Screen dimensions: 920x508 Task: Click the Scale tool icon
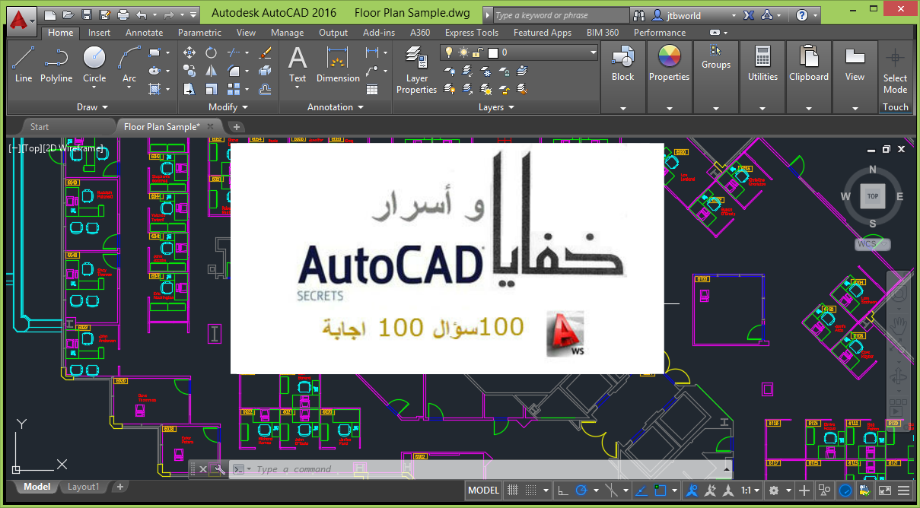point(211,89)
